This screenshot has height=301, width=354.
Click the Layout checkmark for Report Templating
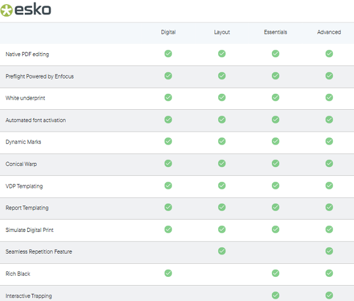(x=222, y=207)
